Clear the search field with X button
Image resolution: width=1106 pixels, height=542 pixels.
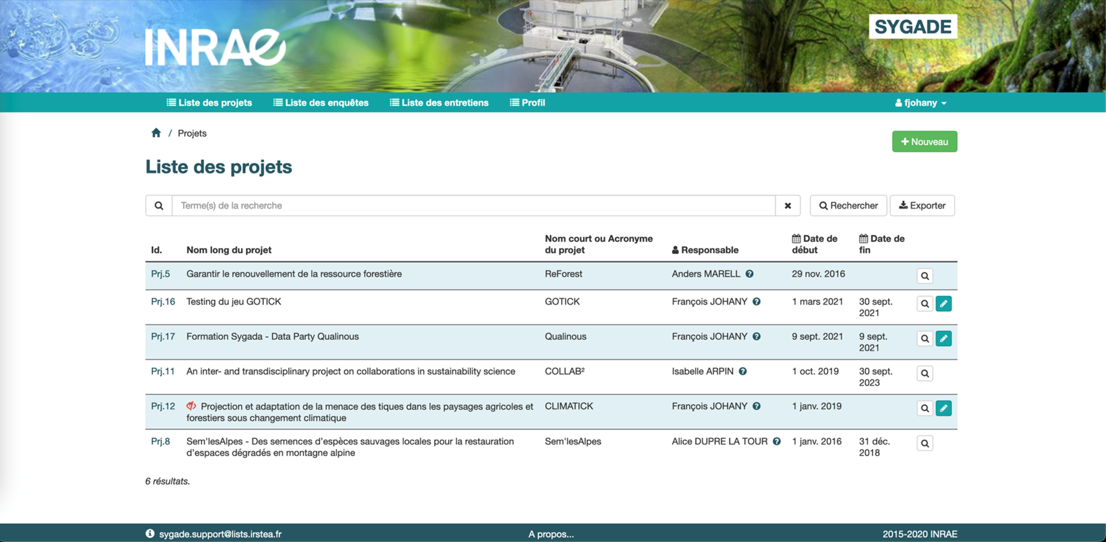[788, 206]
